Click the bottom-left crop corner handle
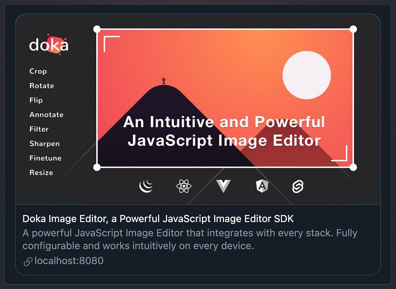Viewport: 396px width, 289px height. pyautogui.click(x=97, y=167)
